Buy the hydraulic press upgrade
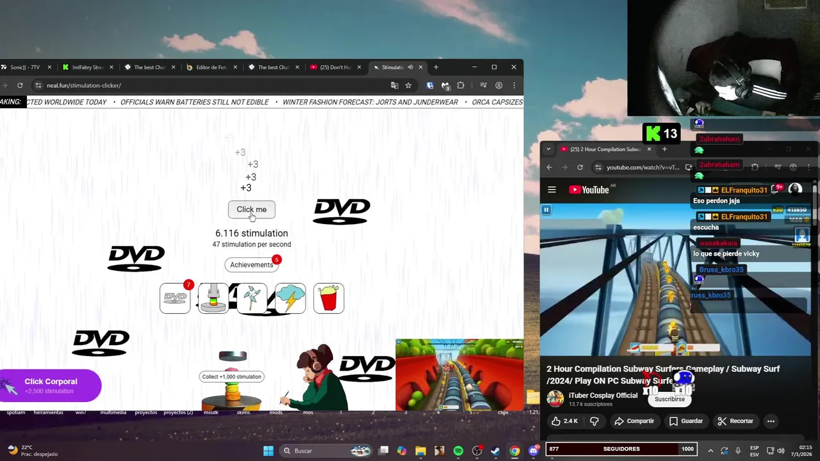Viewport: 820px width, 461px height. tap(213, 298)
